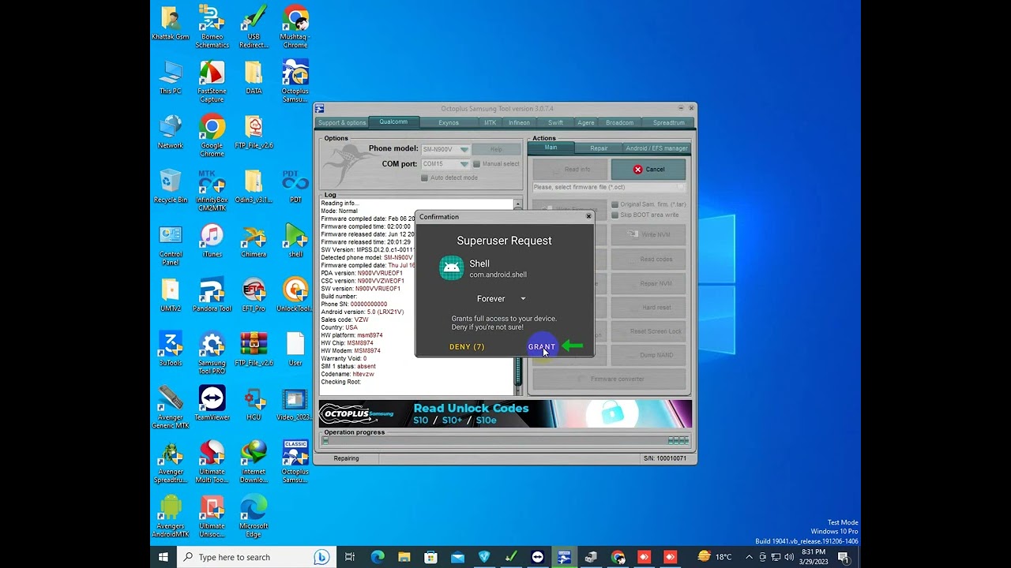Select the Repair actions tab

pos(599,148)
